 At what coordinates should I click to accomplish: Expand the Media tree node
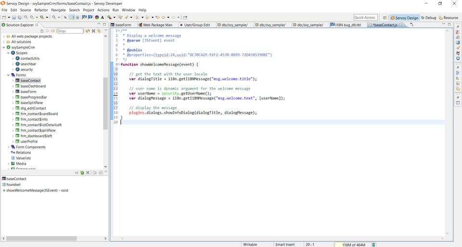[8, 164]
